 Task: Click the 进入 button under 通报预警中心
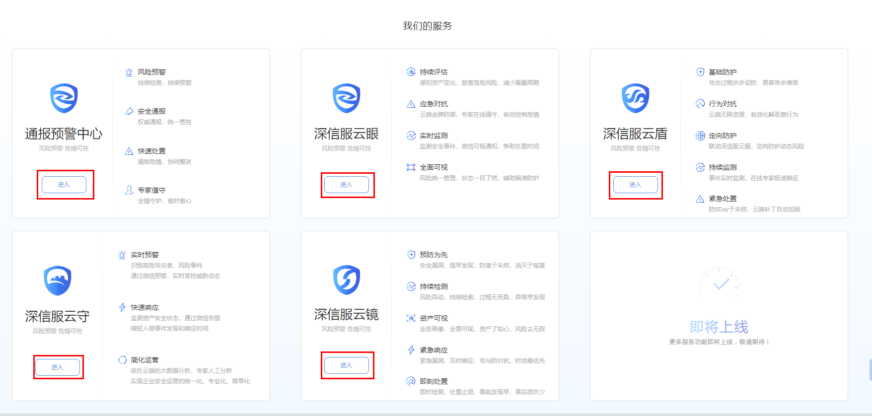click(x=64, y=185)
